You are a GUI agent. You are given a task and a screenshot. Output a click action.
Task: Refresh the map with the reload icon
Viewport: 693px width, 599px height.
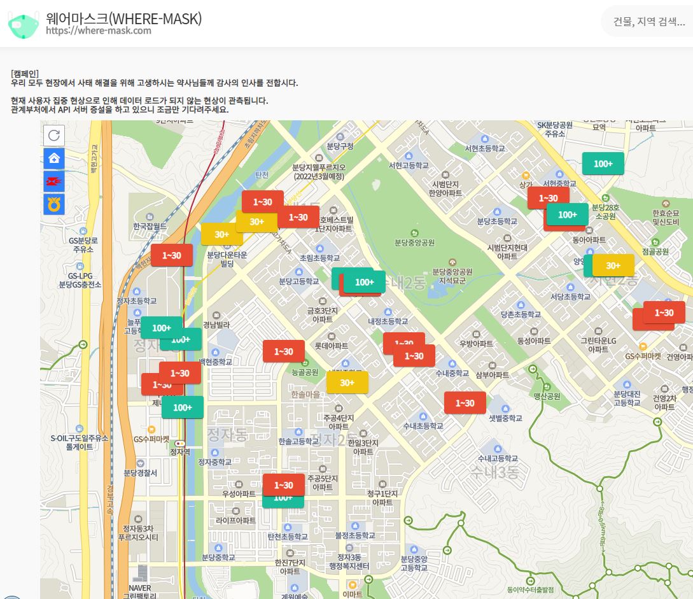pyautogui.click(x=54, y=136)
